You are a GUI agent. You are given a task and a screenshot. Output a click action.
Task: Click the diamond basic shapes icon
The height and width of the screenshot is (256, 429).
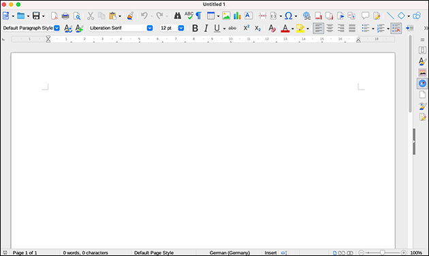click(401, 16)
